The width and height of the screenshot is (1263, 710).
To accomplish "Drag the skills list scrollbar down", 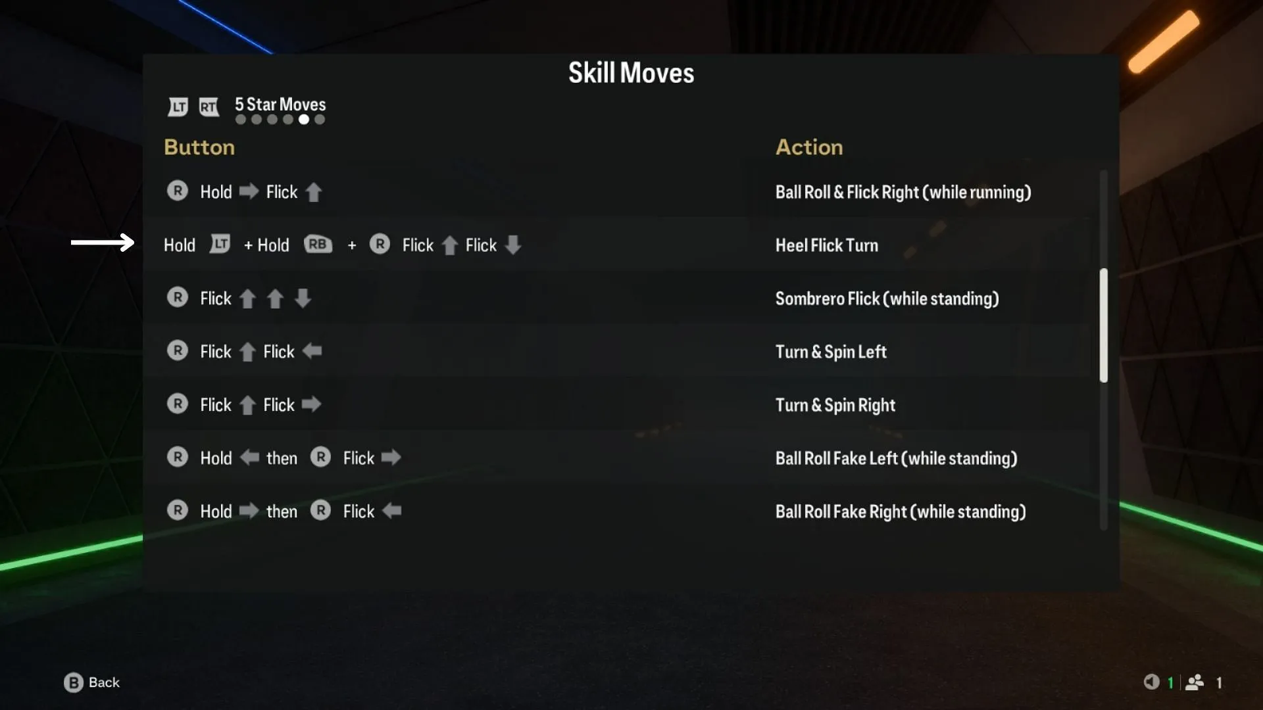I will (x=1103, y=325).
